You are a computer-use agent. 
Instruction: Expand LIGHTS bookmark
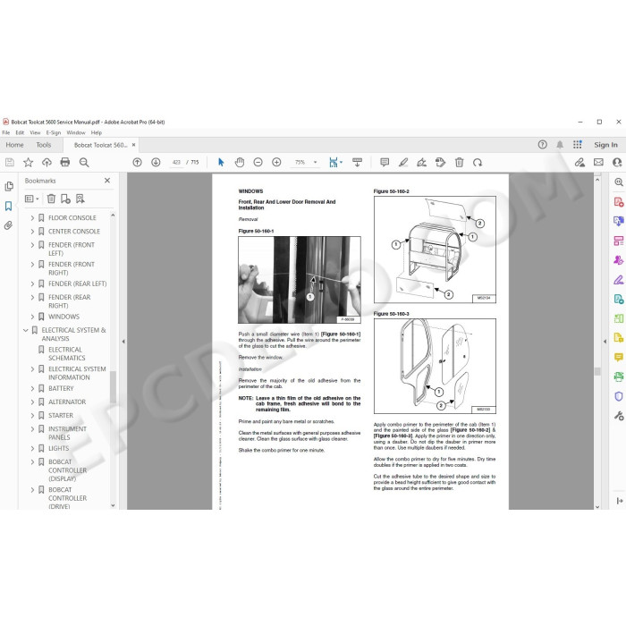coord(32,449)
